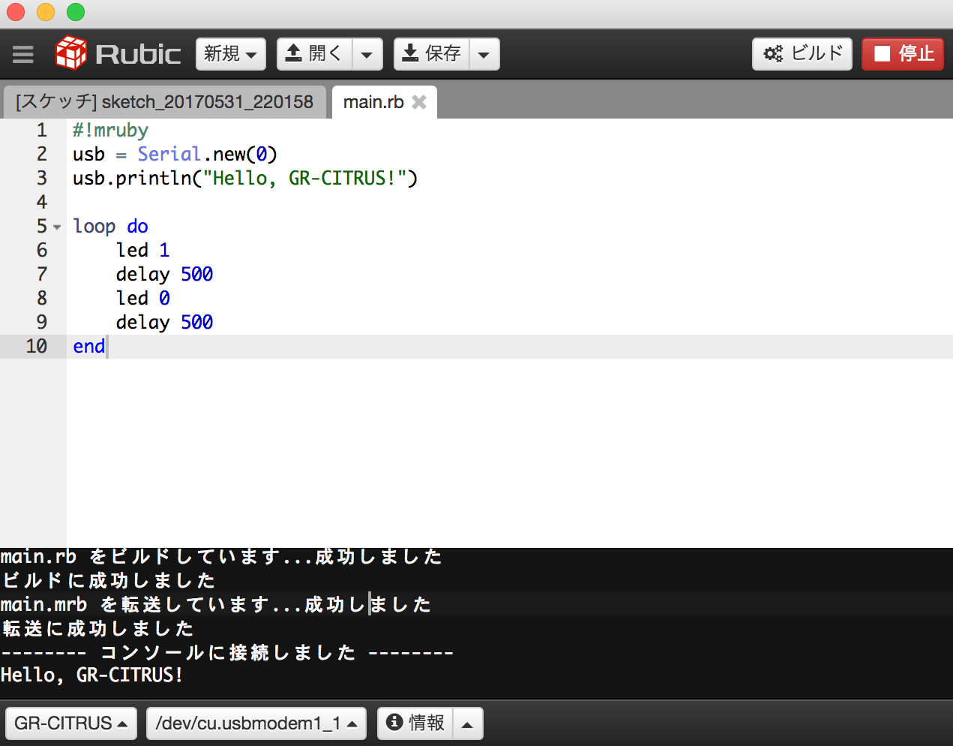953x746 pixels.
Task: Collapse the loop block fold arrow
Action: pyautogui.click(x=57, y=227)
